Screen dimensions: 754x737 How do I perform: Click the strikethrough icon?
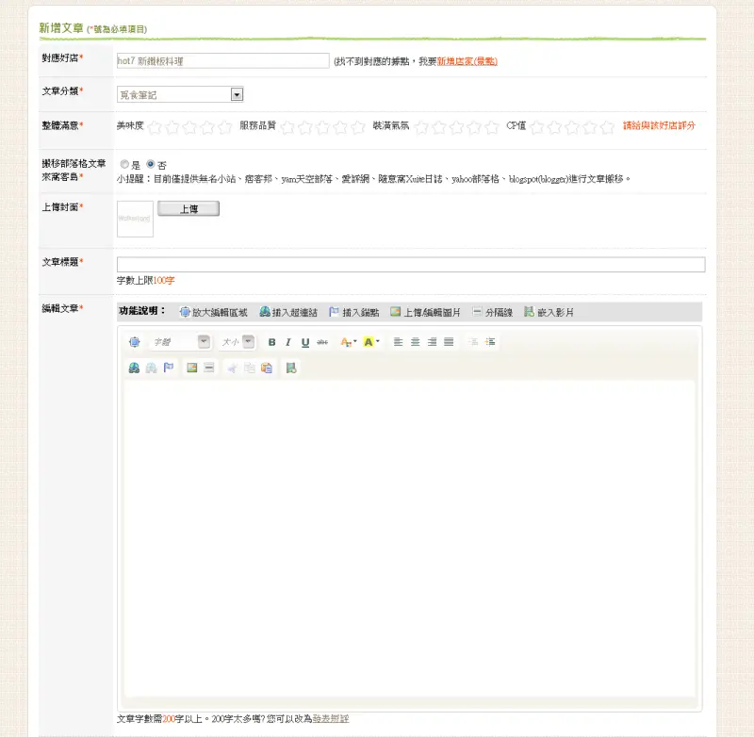coord(322,342)
